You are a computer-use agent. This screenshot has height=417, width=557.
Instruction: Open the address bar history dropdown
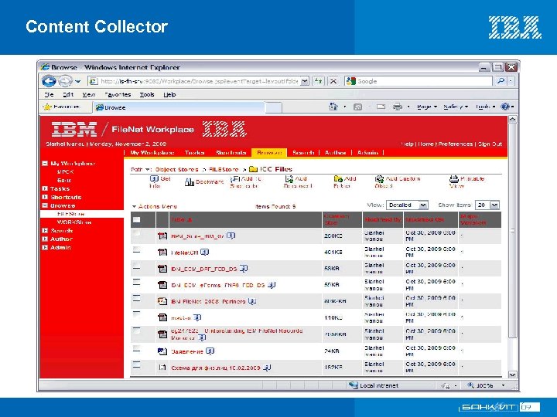click(x=305, y=81)
